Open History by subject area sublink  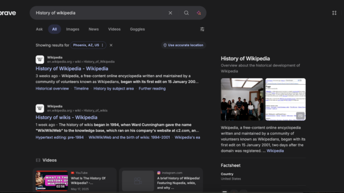[113, 88]
